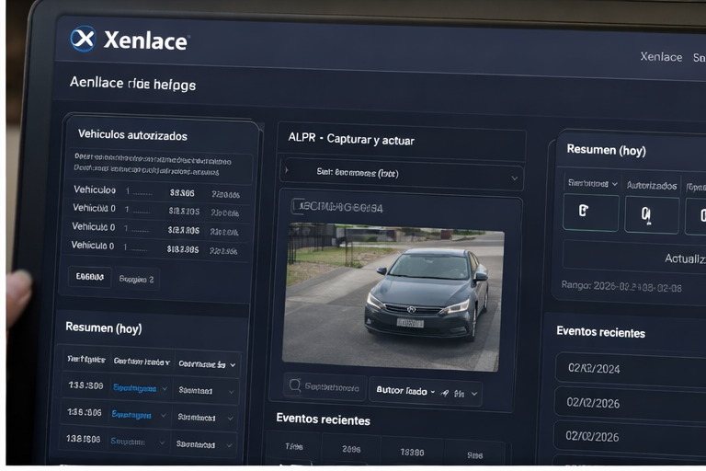Select the second top navigation item right of Xenlace
The height and width of the screenshot is (471, 706).
pos(698,58)
